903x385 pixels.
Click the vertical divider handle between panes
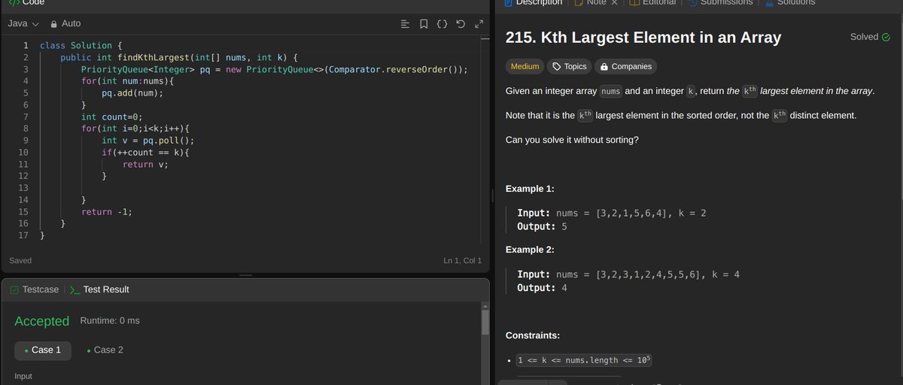[492, 196]
